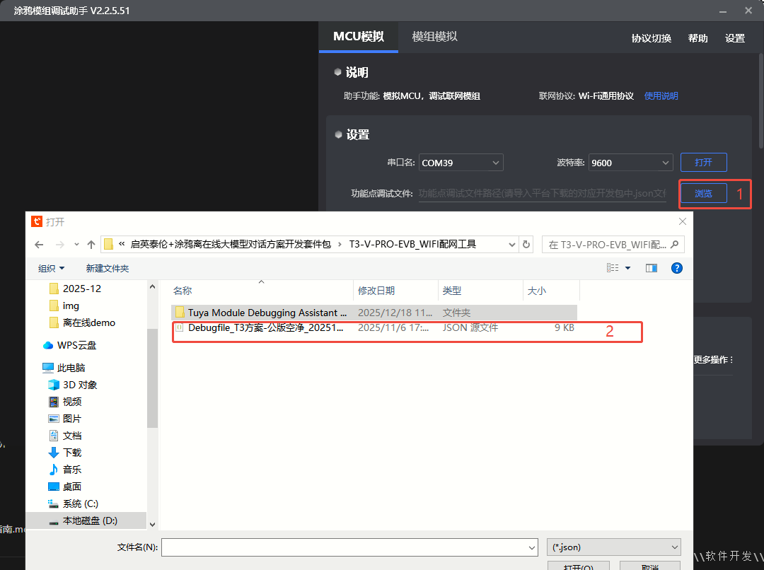Navigate back with the back arrow

[39, 244]
